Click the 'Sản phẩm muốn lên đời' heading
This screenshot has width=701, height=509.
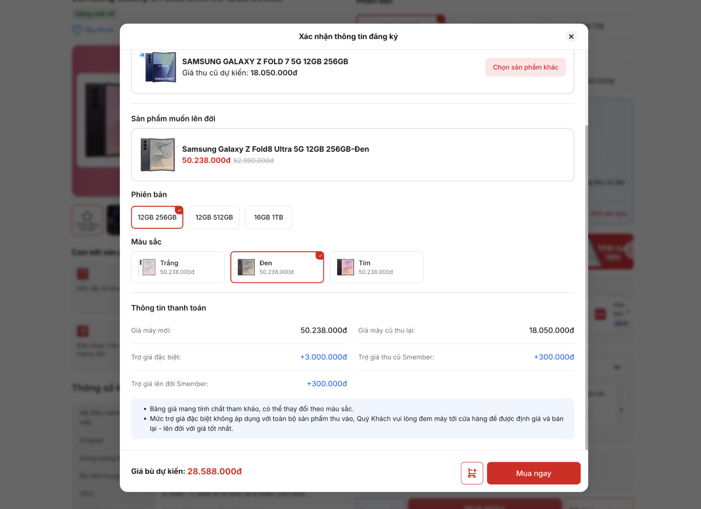pyautogui.click(x=173, y=119)
